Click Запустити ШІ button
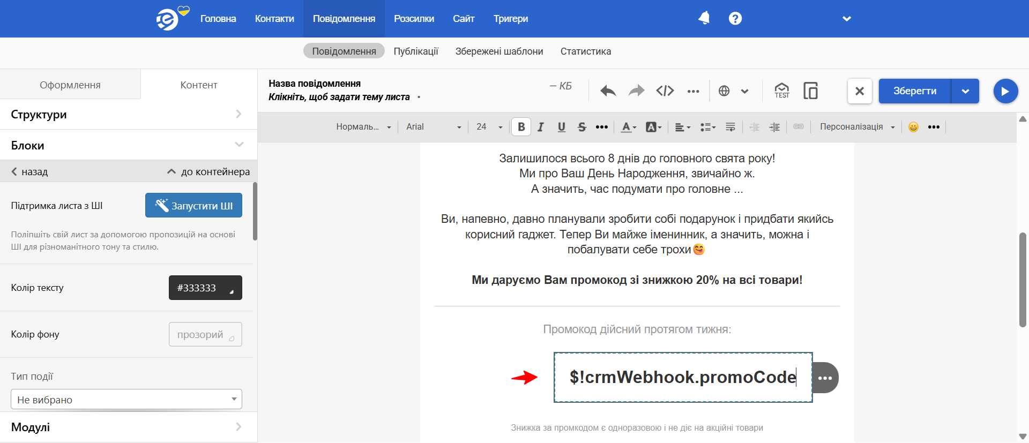1029x443 pixels. coord(193,205)
